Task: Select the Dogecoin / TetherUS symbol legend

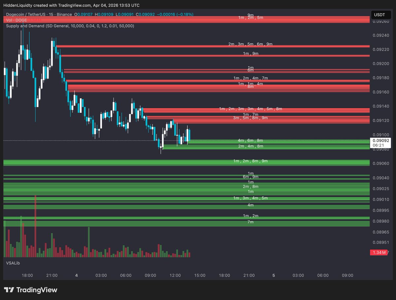Action: click(39, 15)
